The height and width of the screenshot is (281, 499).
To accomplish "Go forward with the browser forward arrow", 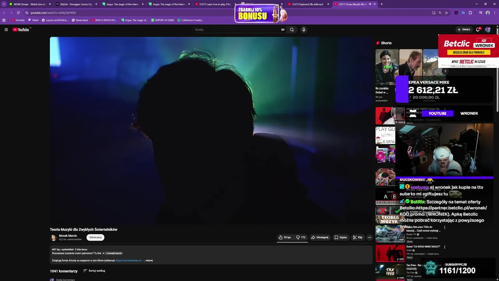I will tap(11, 13).
